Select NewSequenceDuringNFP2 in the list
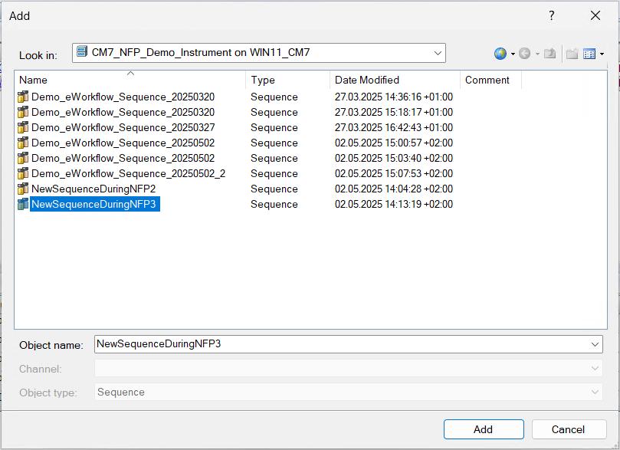 (93, 189)
